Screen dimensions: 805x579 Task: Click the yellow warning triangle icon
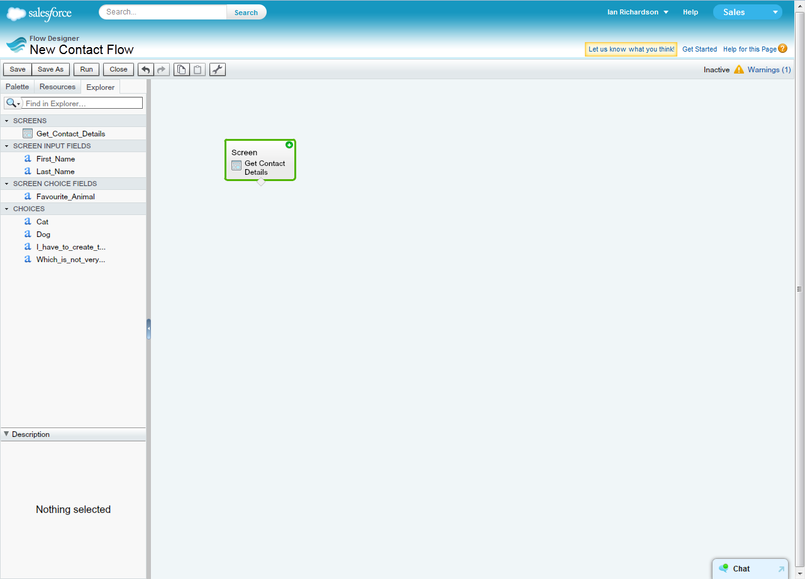[738, 70]
